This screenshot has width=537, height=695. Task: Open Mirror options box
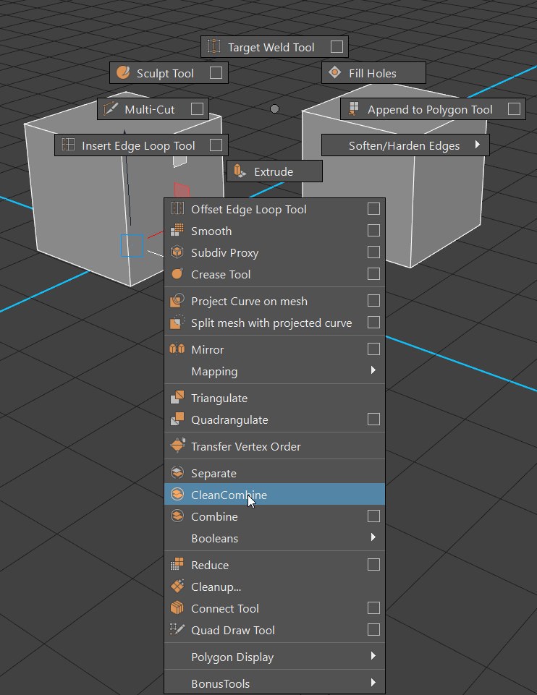pyautogui.click(x=373, y=349)
